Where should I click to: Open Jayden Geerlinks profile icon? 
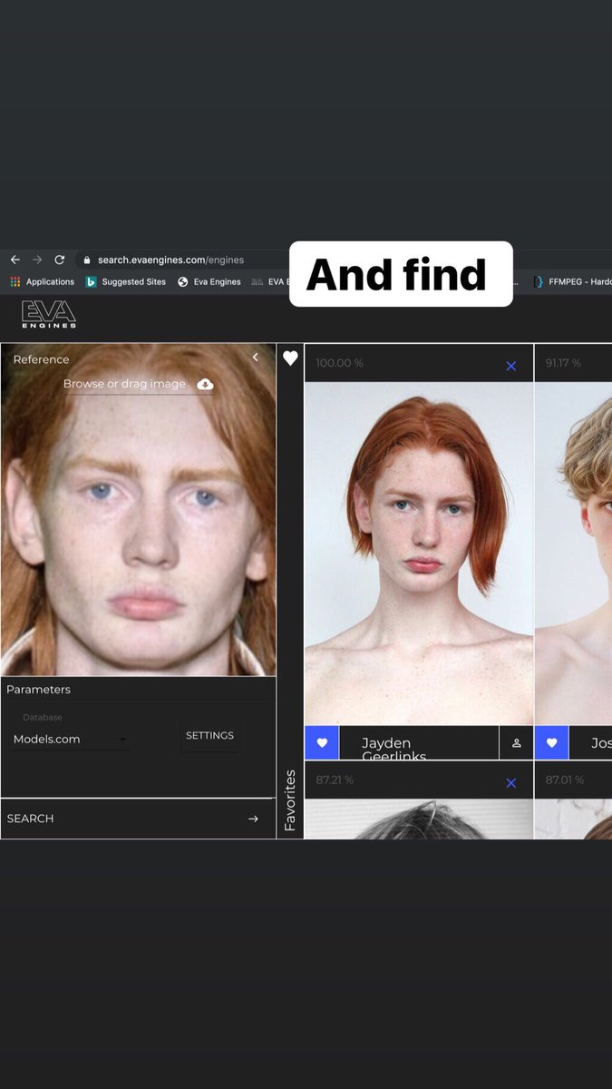point(517,742)
